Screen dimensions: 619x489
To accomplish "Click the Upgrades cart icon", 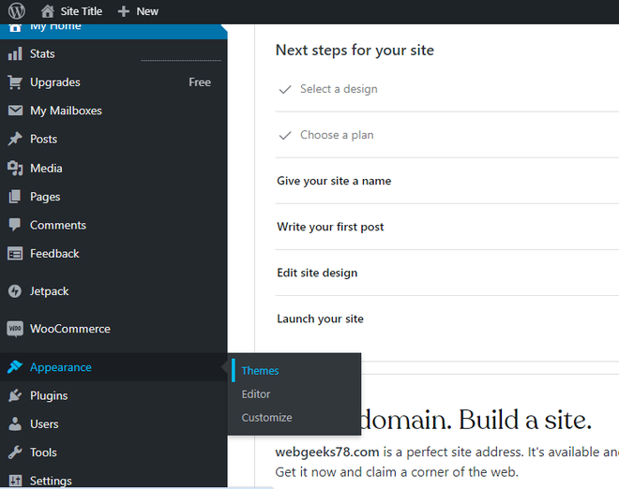I will point(15,82).
